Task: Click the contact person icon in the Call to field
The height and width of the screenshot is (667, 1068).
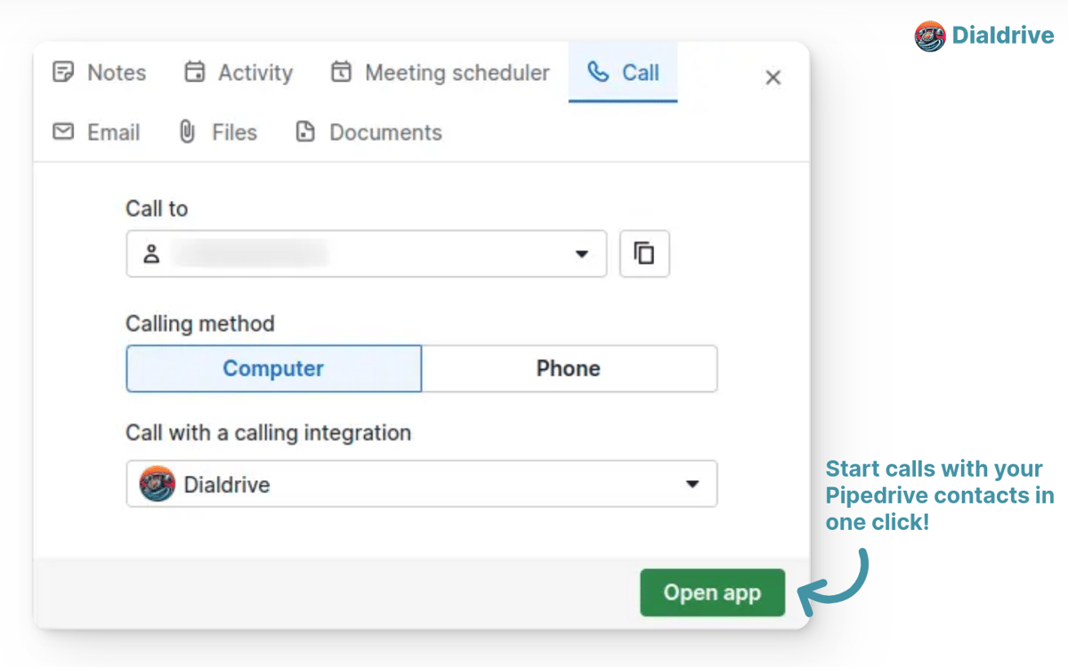Action: tap(151, 253)
